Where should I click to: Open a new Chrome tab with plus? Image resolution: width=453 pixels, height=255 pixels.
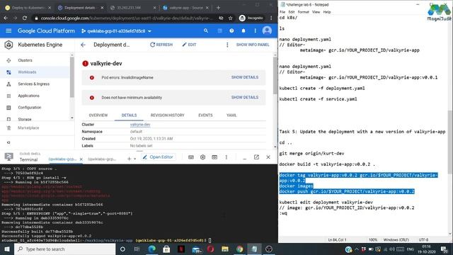click(x=218, y=8)
